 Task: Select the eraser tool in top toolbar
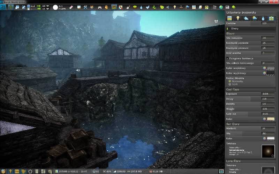[x=71, y=7]
